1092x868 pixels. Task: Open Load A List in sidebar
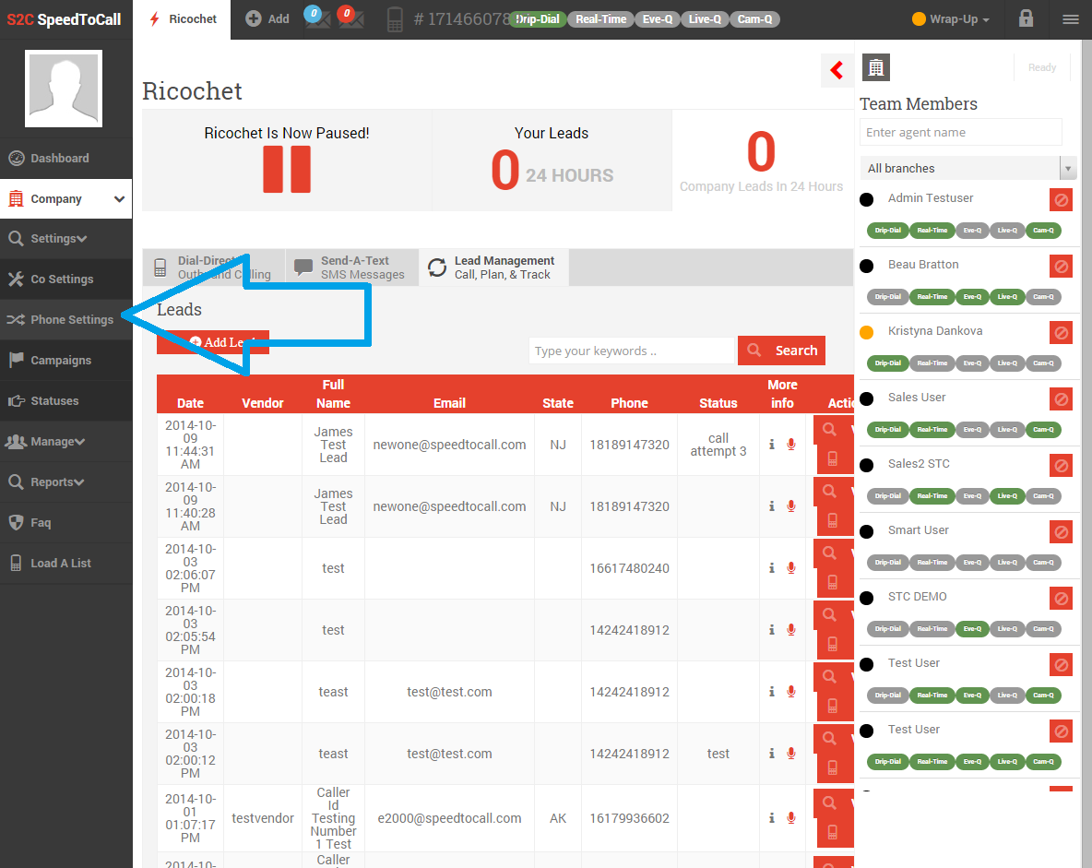pyautogui.click(x=60, y=564)
